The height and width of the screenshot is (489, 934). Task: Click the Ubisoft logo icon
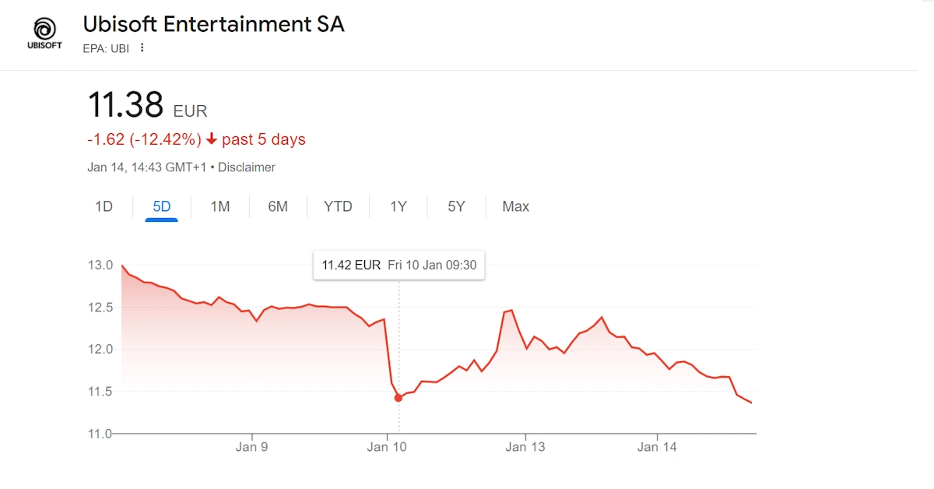(45, 34)
